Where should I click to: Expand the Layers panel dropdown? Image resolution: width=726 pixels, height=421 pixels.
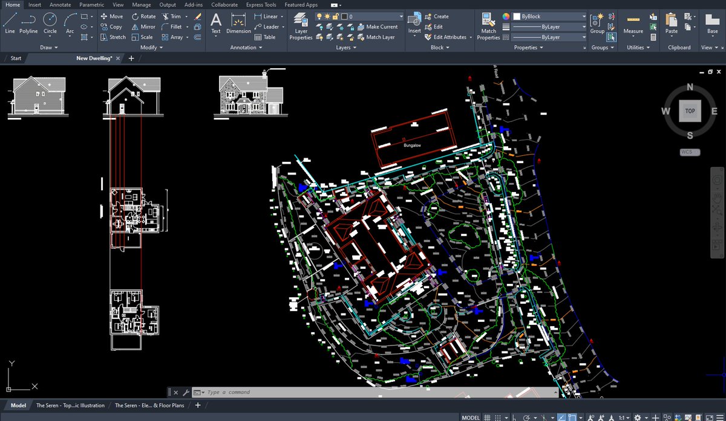click(x=346, y=47)
